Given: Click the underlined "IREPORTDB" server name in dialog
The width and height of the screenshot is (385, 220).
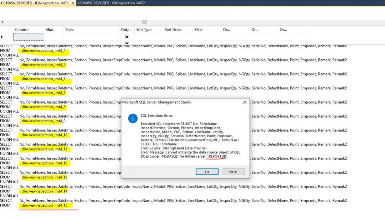Looking at the screenshot, I should click(x=217, y=156).
